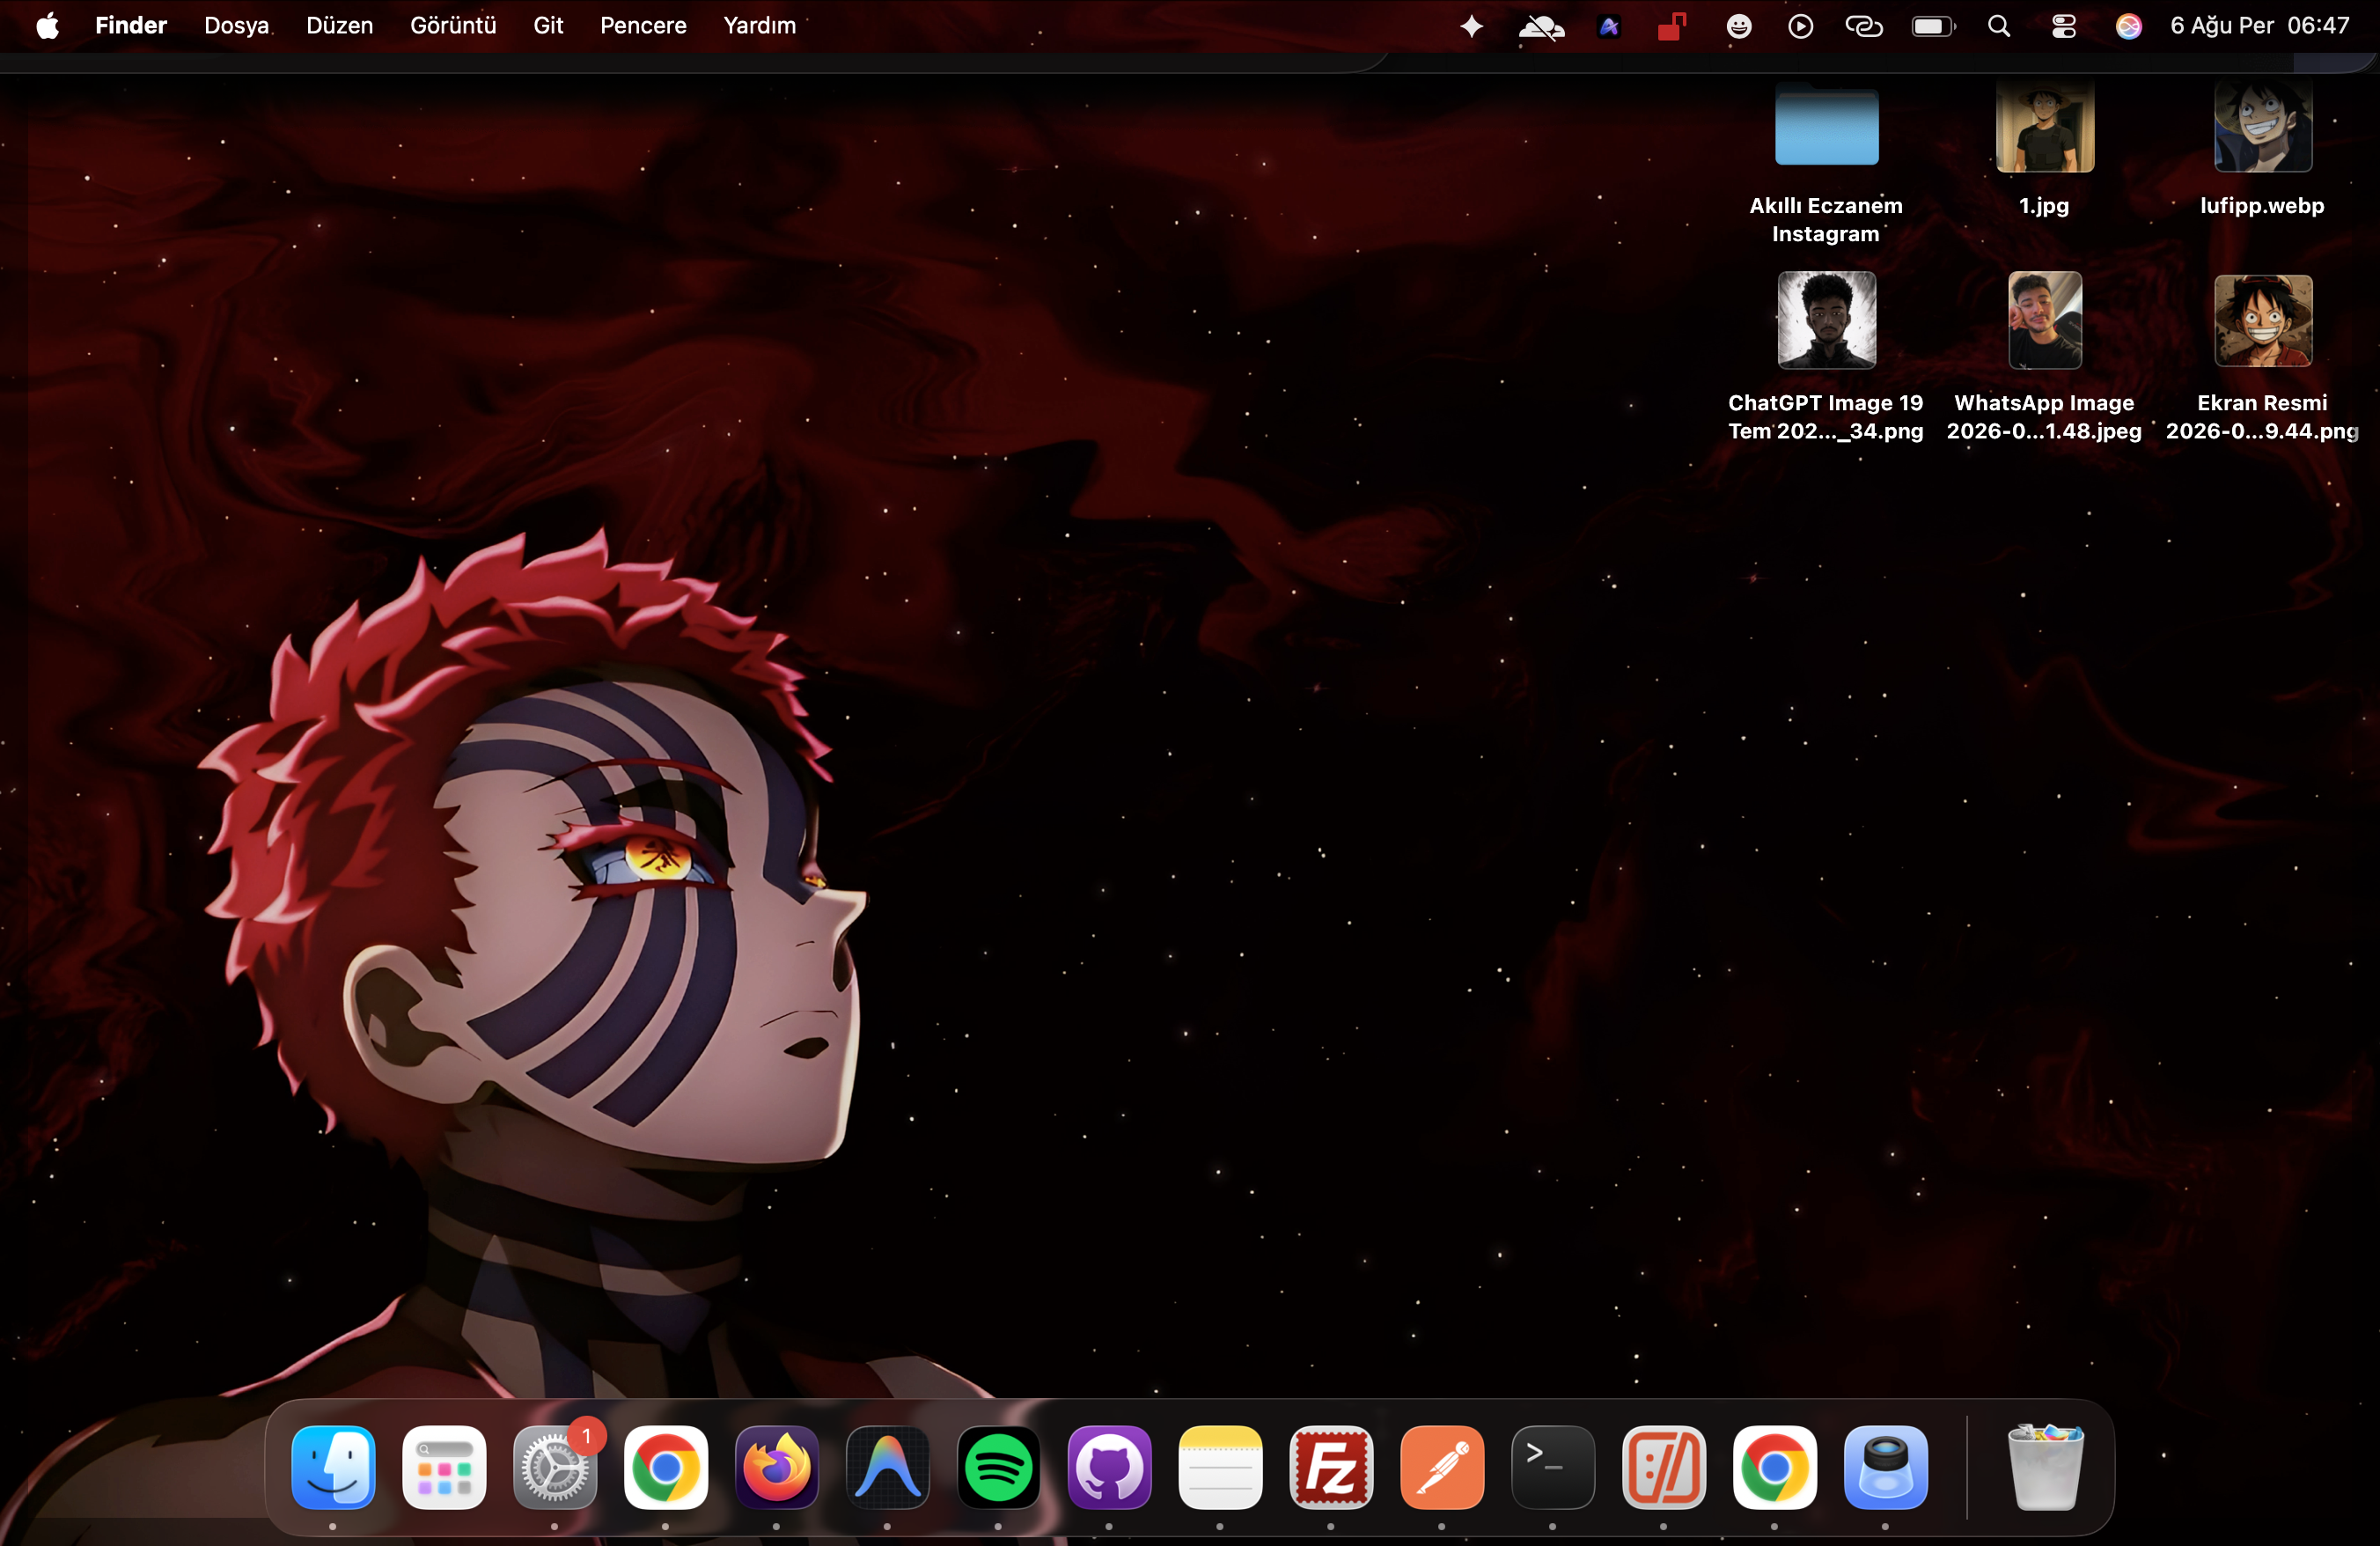2380x1546 pixels.
Task: Open Postman from the Dock
Action: 1443,1466
